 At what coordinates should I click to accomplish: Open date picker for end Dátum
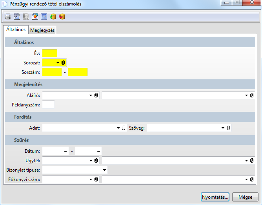(98, 151)
